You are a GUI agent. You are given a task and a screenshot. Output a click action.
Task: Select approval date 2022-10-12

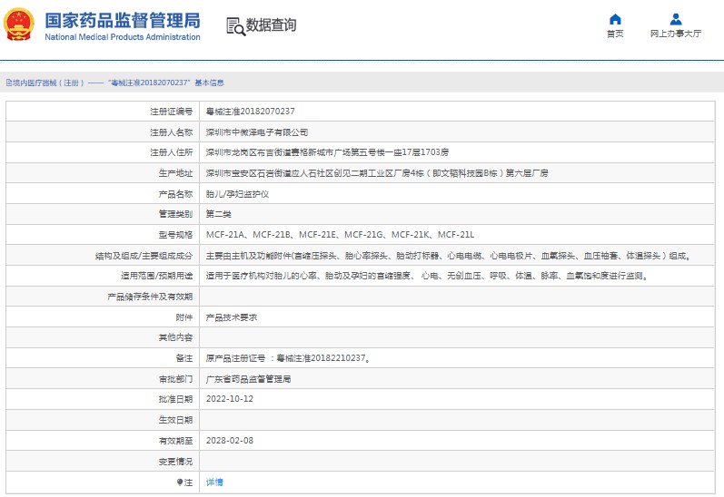pyautogui.click(x=230, y=399)
